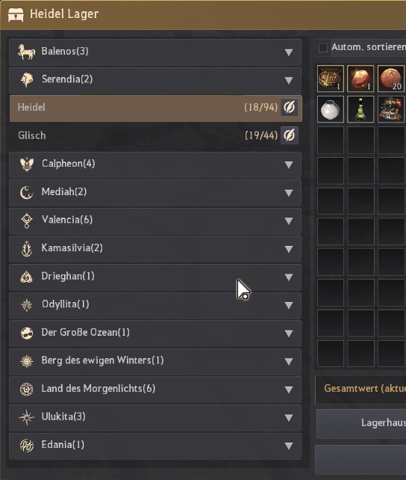Enable the Autom. sortieren checkbox
The height and width of the screenshot is (480, 406).
click(323, 48)
